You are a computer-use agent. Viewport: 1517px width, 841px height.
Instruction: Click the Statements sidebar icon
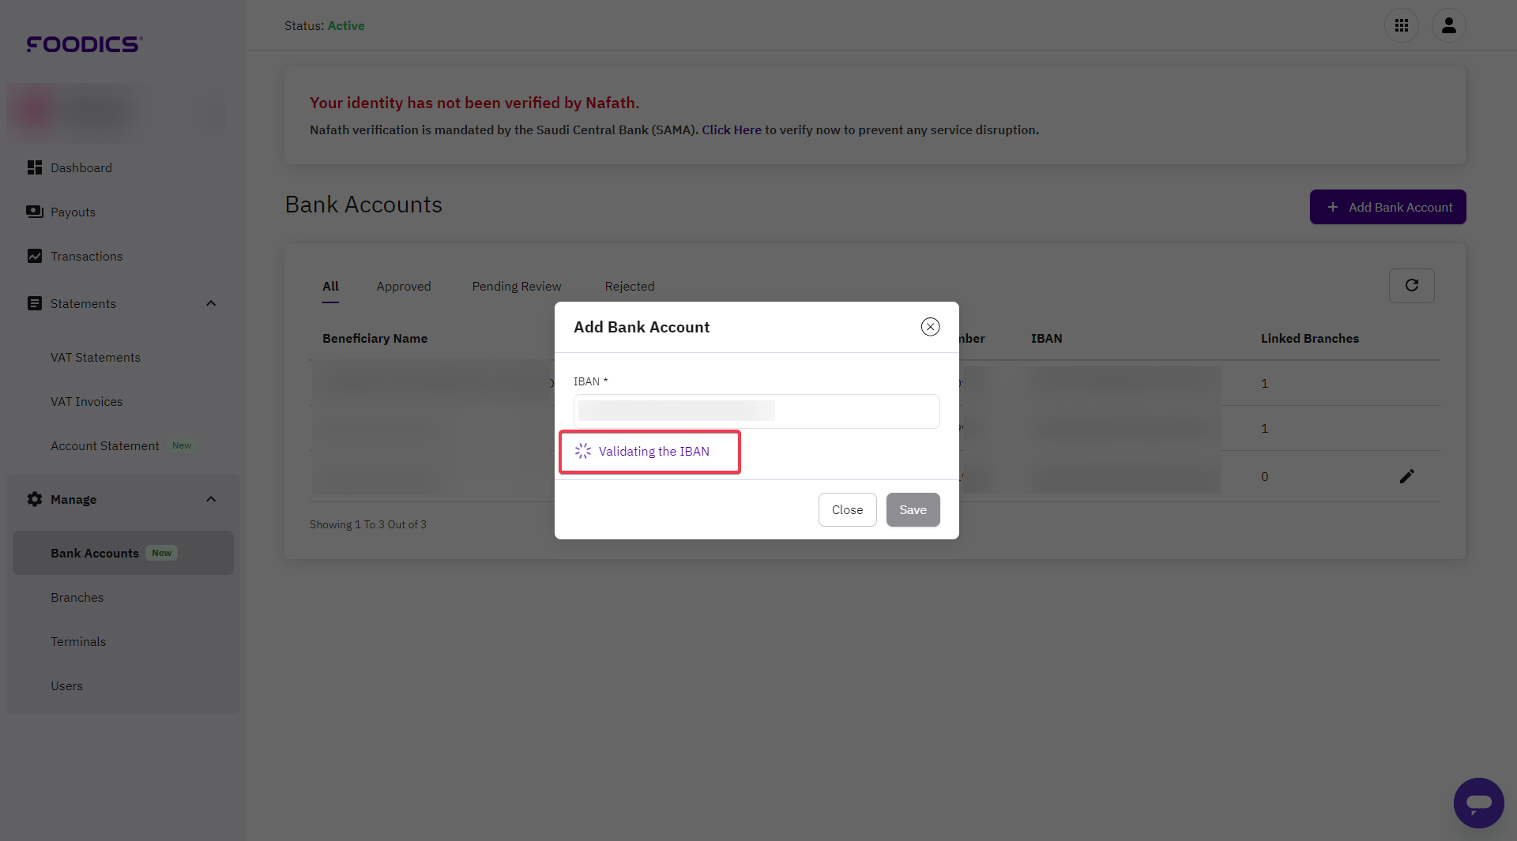point(34,303)
